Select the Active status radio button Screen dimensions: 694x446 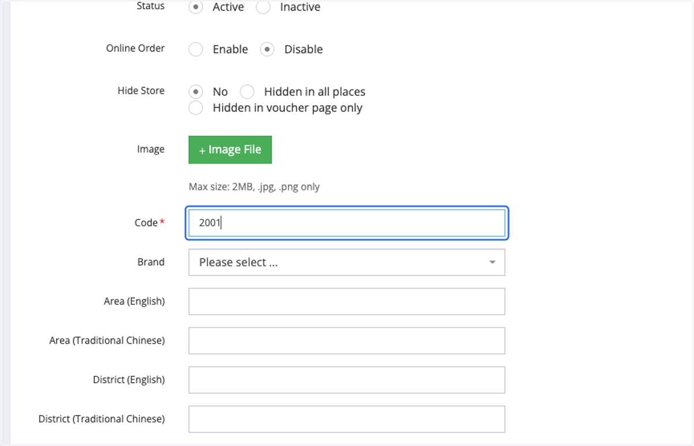(x=196, y=8)
